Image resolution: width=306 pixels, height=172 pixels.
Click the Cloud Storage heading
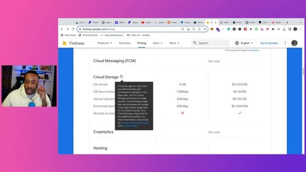106,77
